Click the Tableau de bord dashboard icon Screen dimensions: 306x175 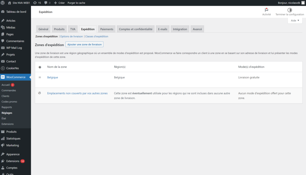(3, 12)
